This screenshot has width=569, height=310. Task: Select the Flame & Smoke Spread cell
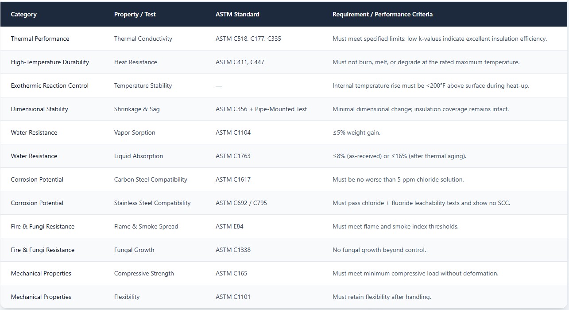146,226
